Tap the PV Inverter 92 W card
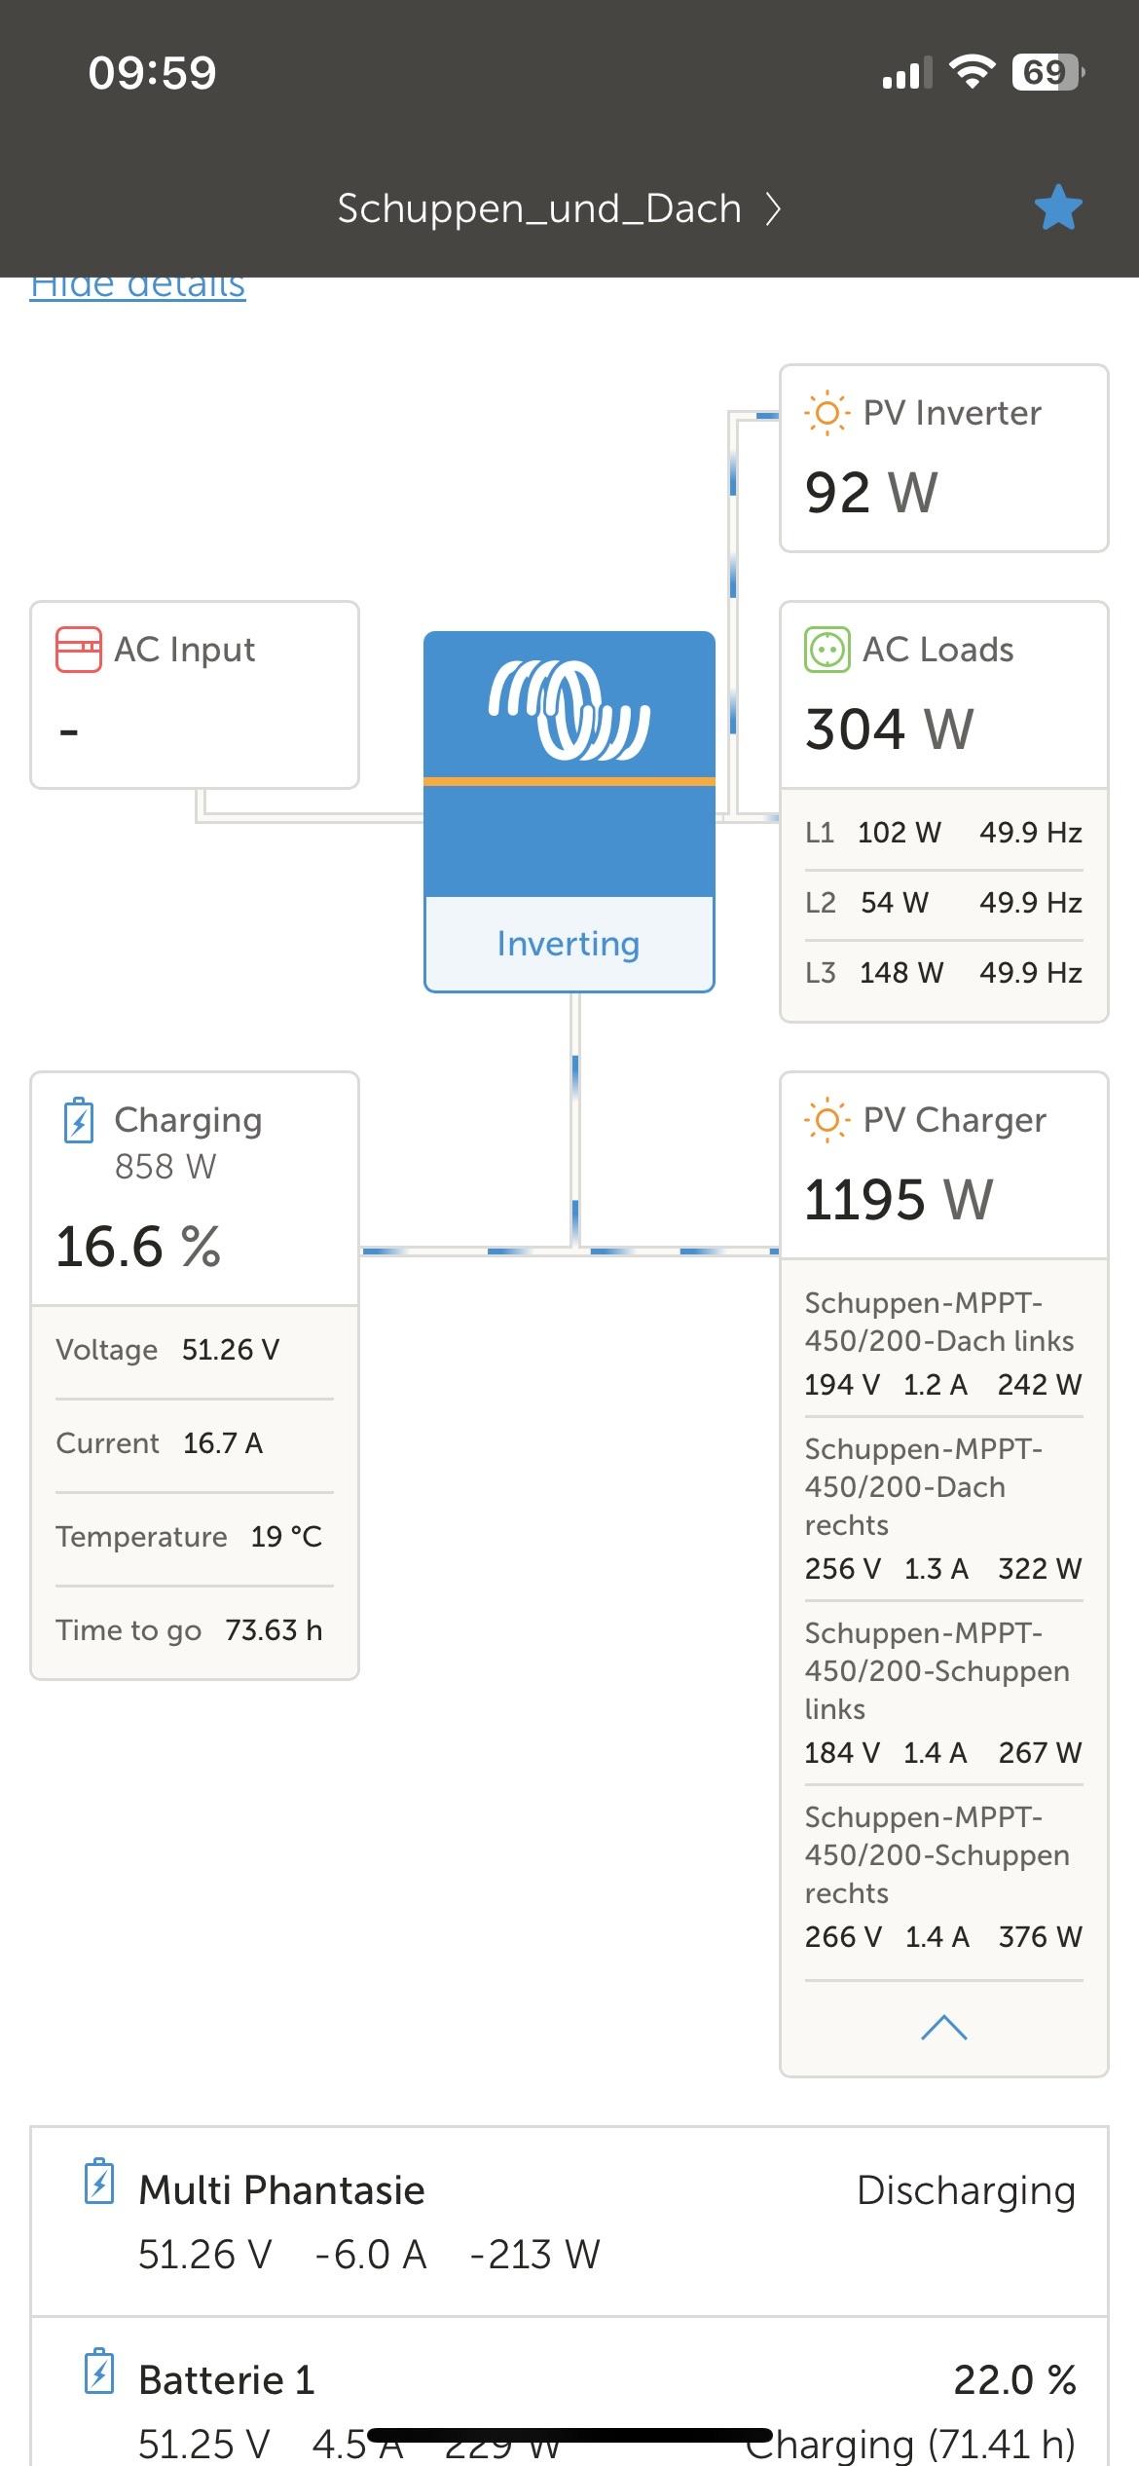The width and height of the screenshot is (1139, 2466). pos(943,459)
